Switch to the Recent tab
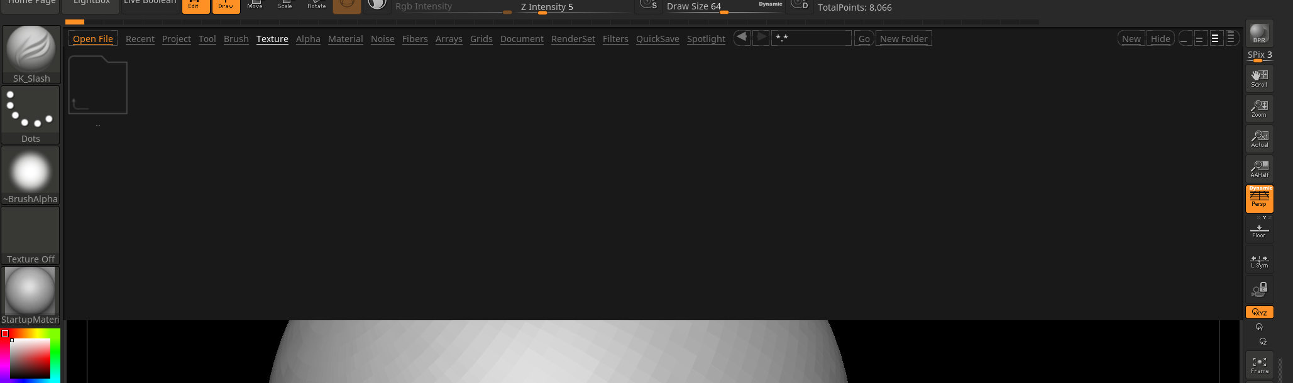The width and height of the screenshot is (1293, 383). (140, 39)
